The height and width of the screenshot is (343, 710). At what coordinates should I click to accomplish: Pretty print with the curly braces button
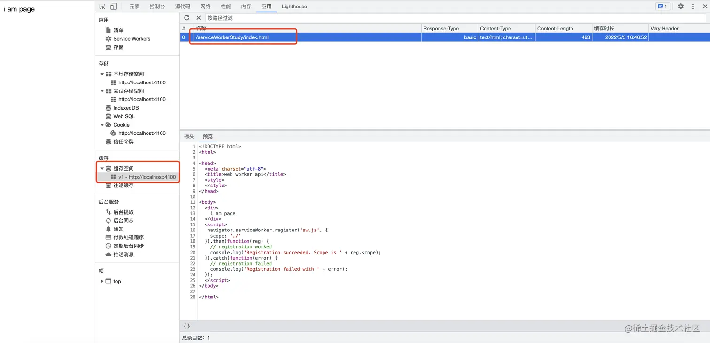(187, 326)
